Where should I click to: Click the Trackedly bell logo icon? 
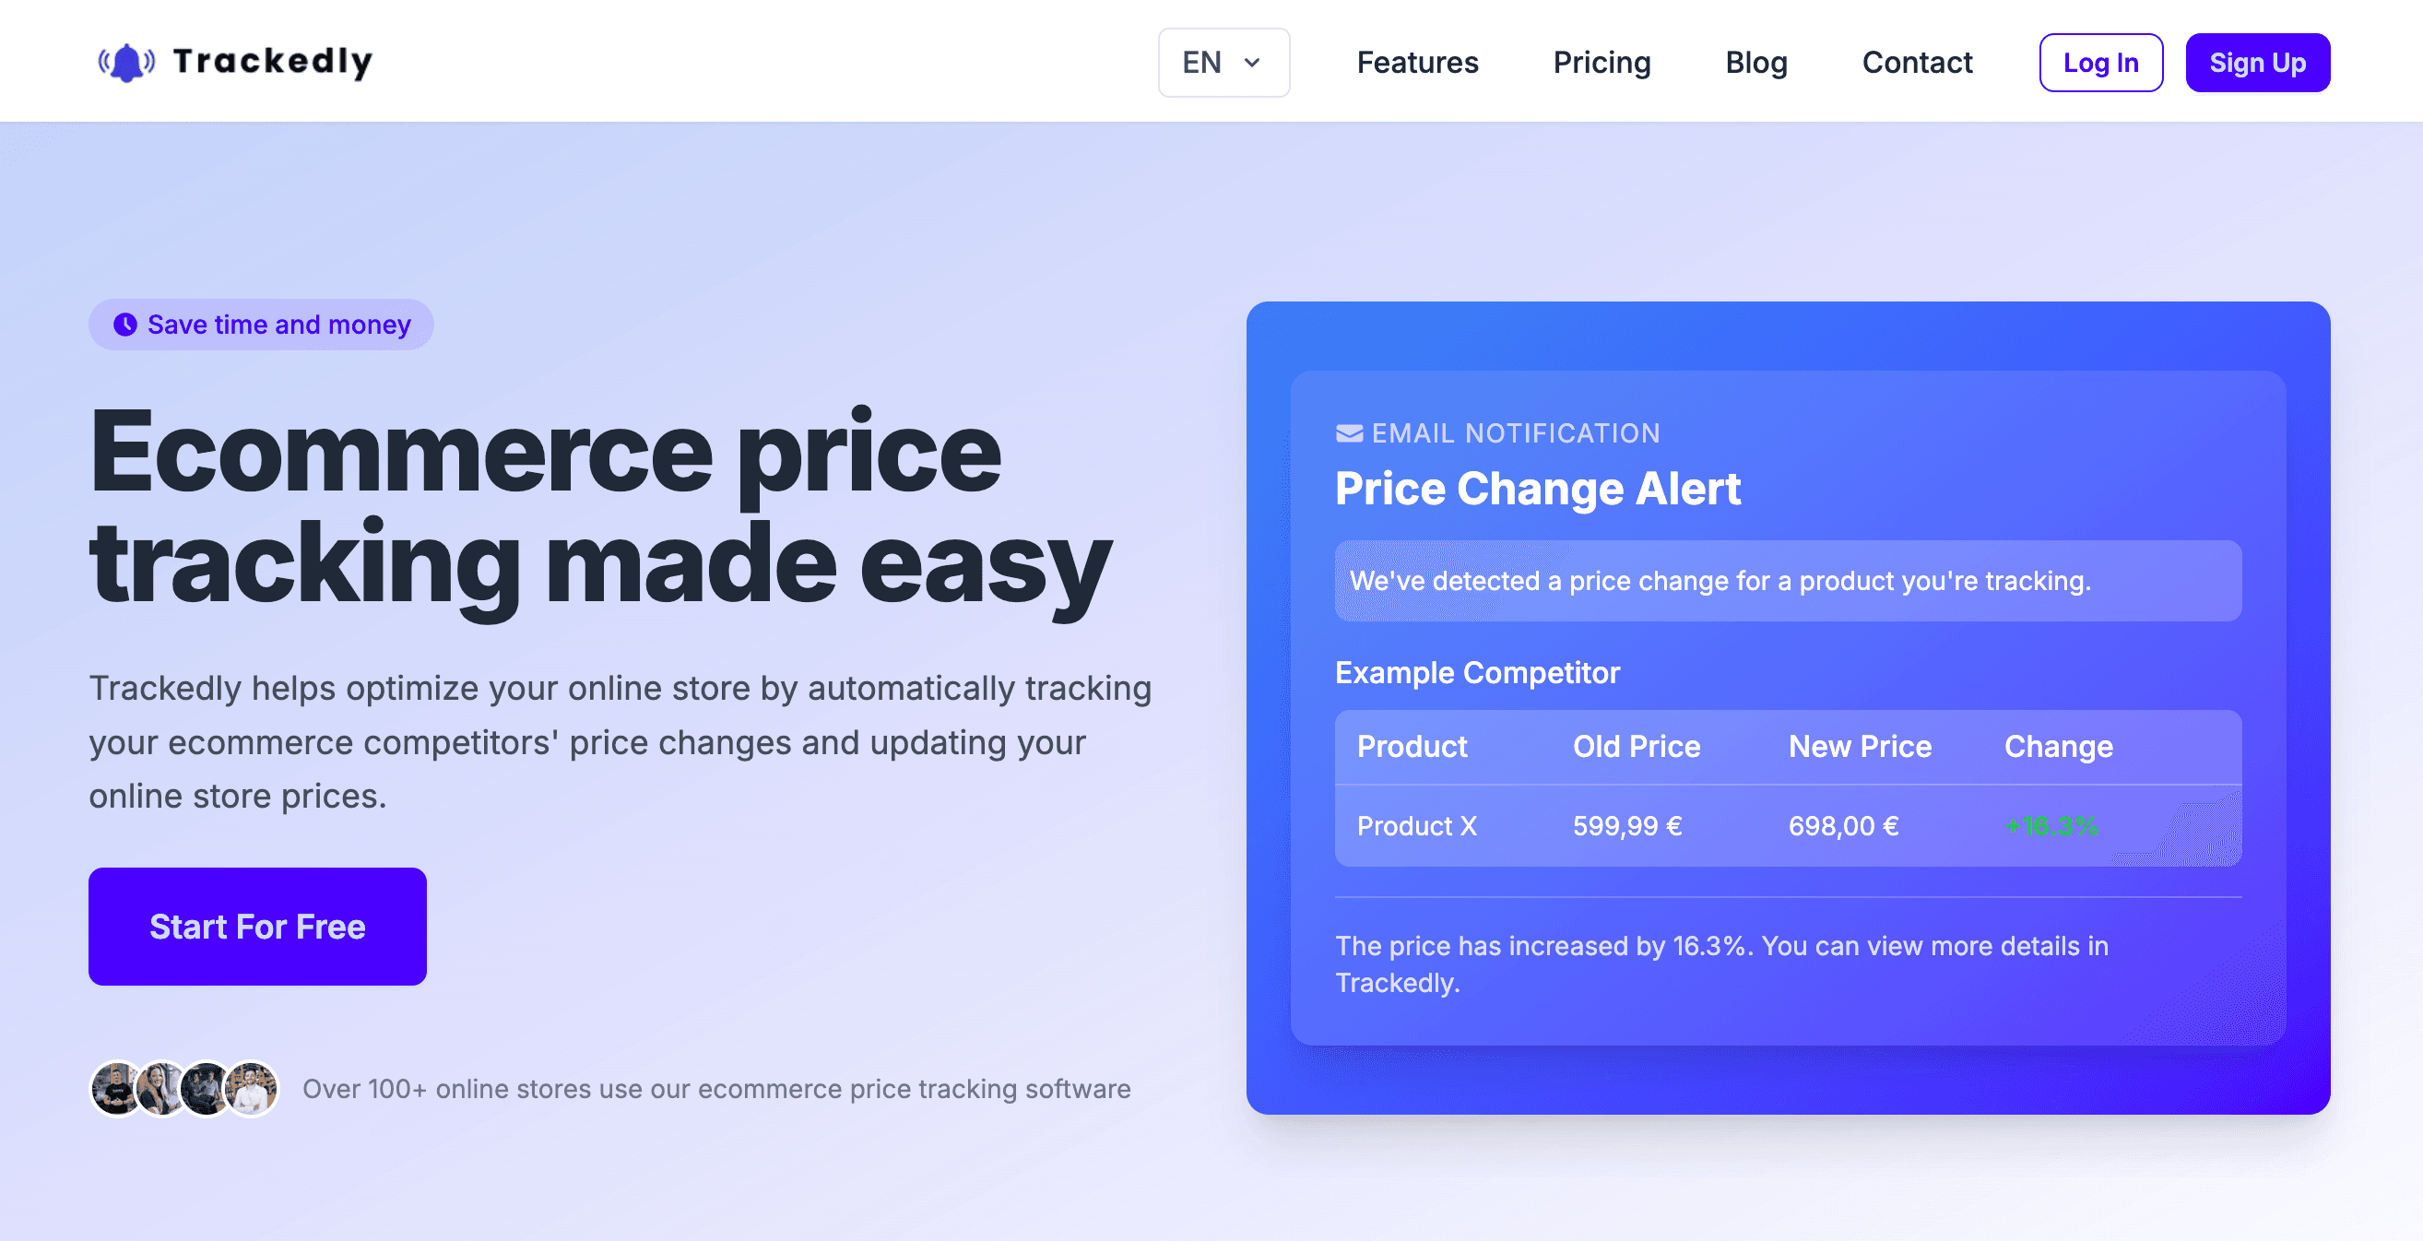click(127, 63)
